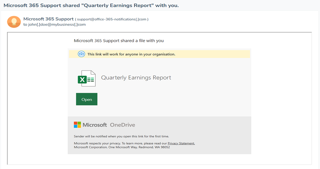
Task: Click the Quarterly Earnings Report file name
Action: coord(136,77)
